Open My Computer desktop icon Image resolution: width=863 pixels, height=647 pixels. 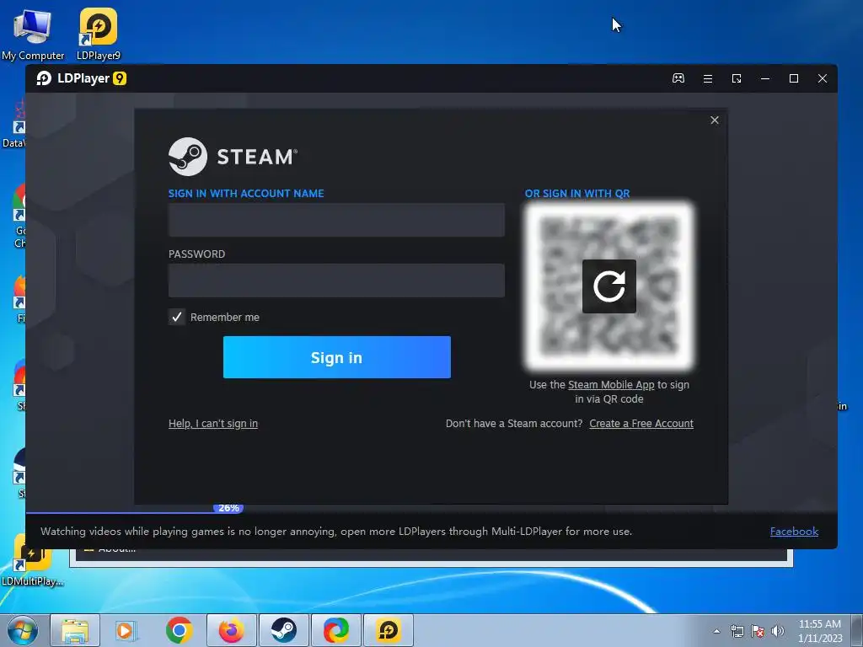[33, 34]
